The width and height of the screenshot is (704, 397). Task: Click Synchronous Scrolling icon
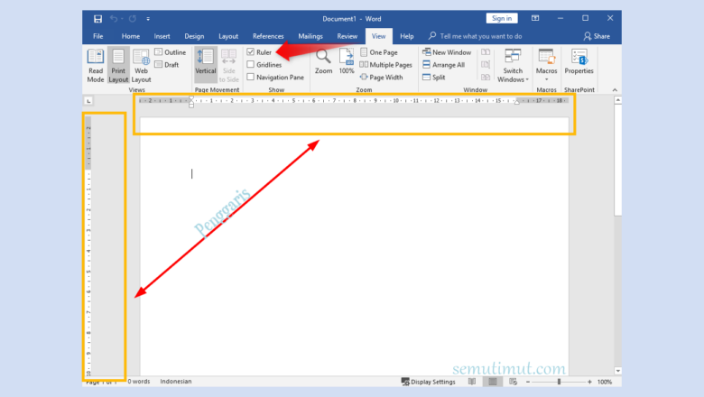486,65
